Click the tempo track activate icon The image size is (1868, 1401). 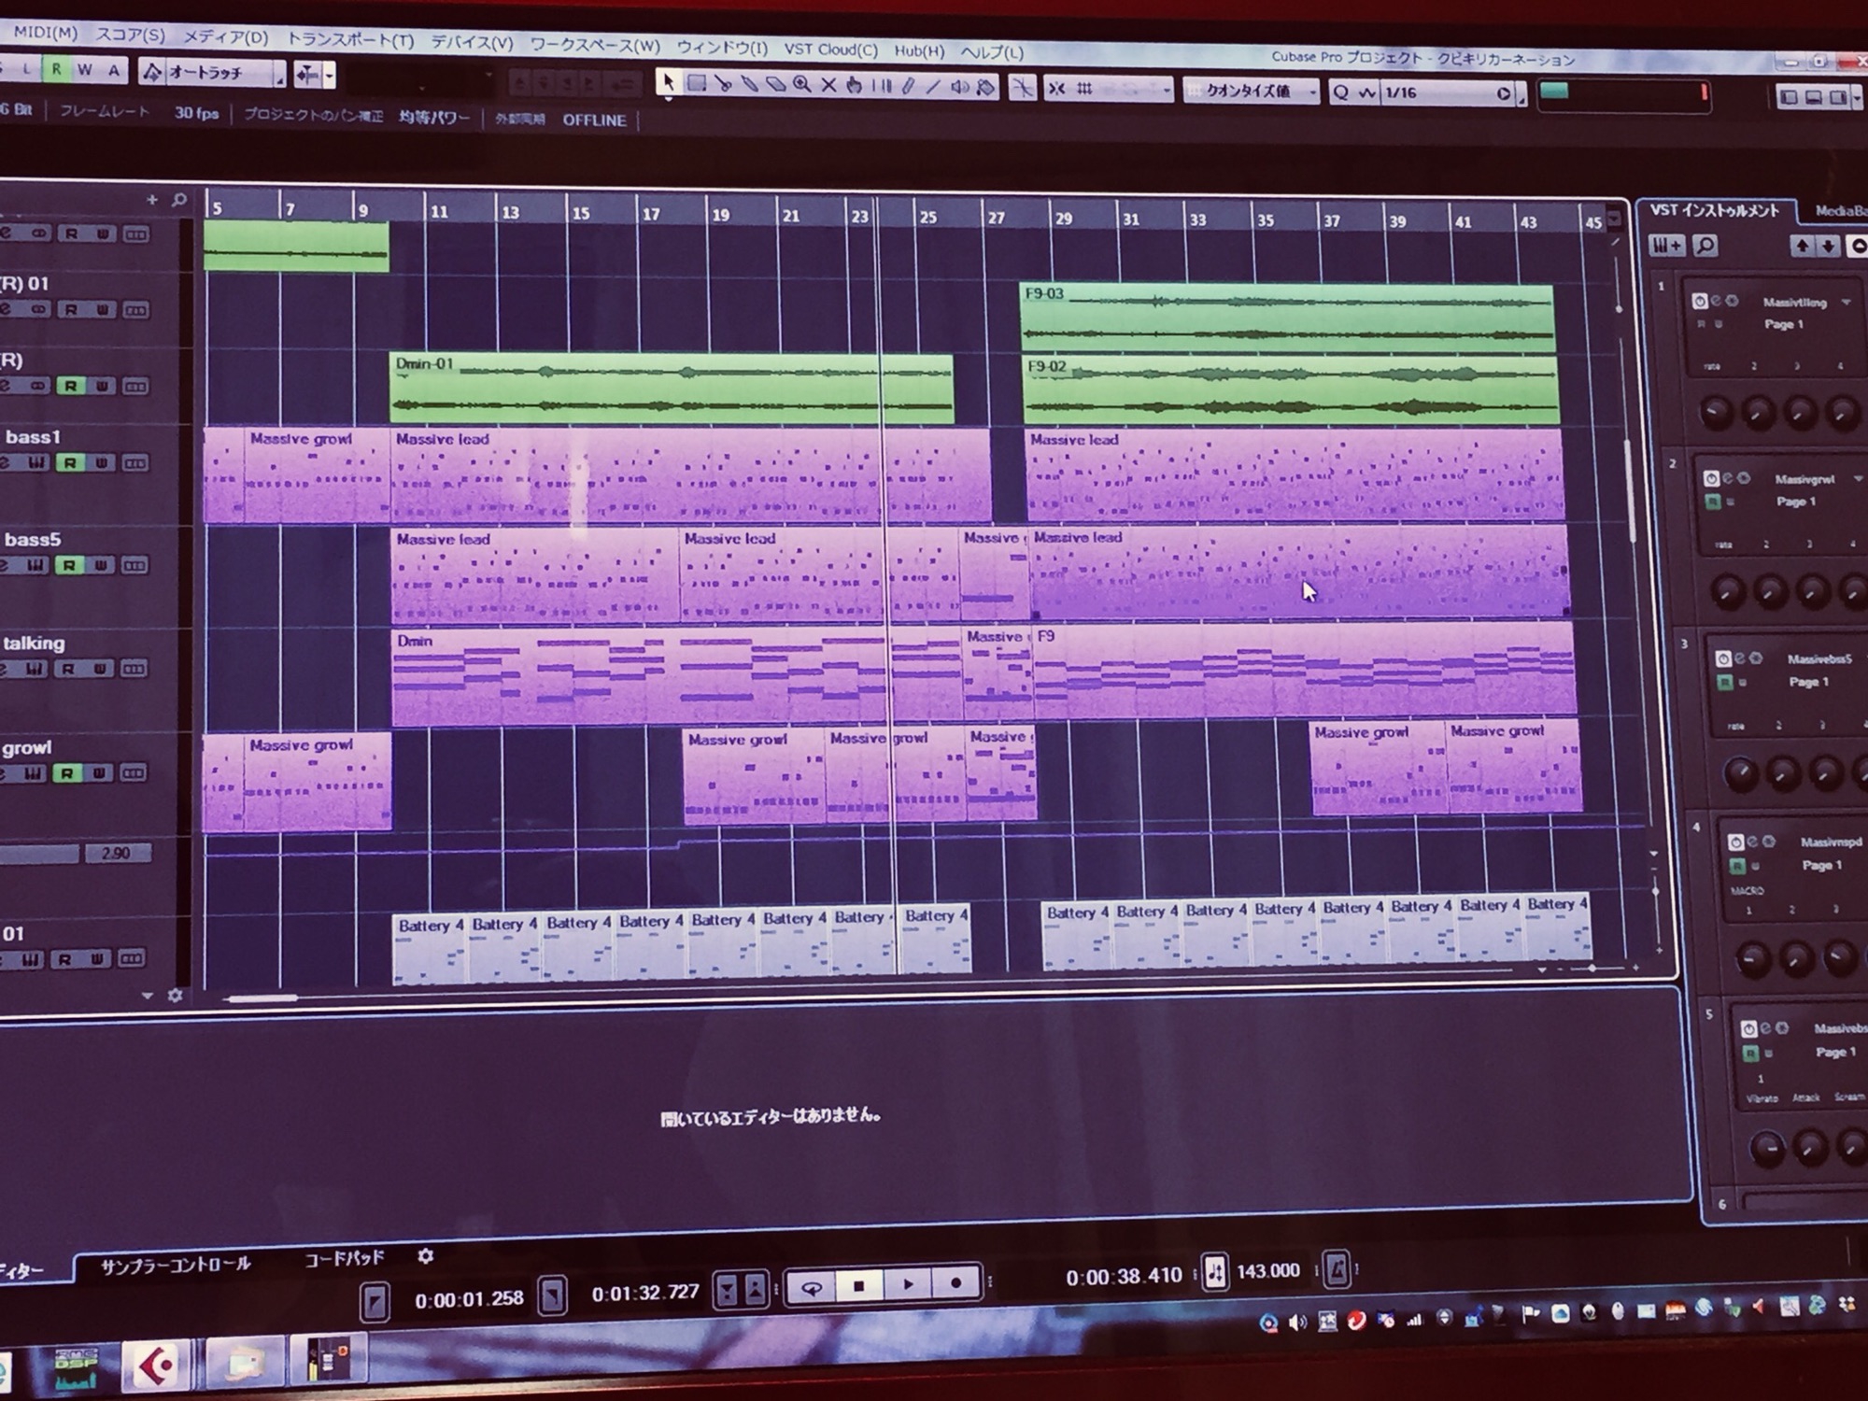pyautogui.click(x=1215, y=1272)
